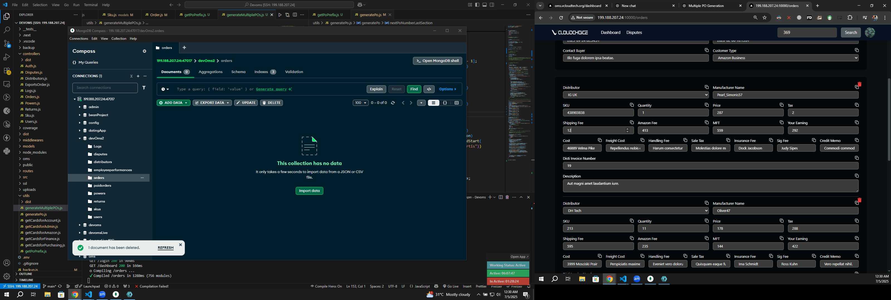Screen dimensions: 891x300
Task: Reload the browser page
Action: pyautogui.click(x=561, y=18)
